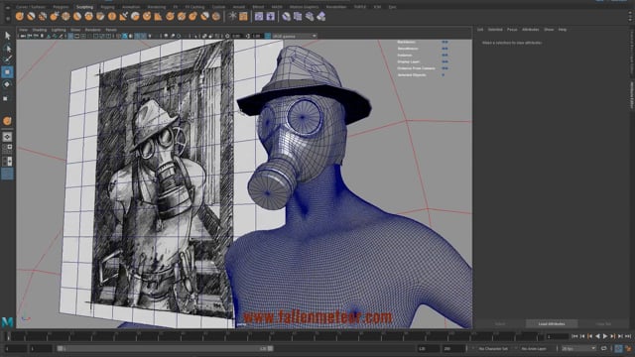Open Attribute Editor Selected menu
Screen dimensions: 635x357
click(x=495, y=30)
